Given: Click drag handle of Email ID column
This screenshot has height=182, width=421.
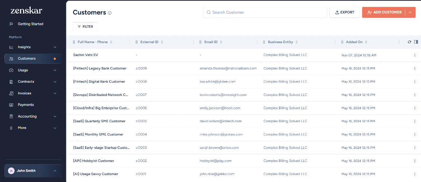Looking at the screenshot, I should click(201, 42).
